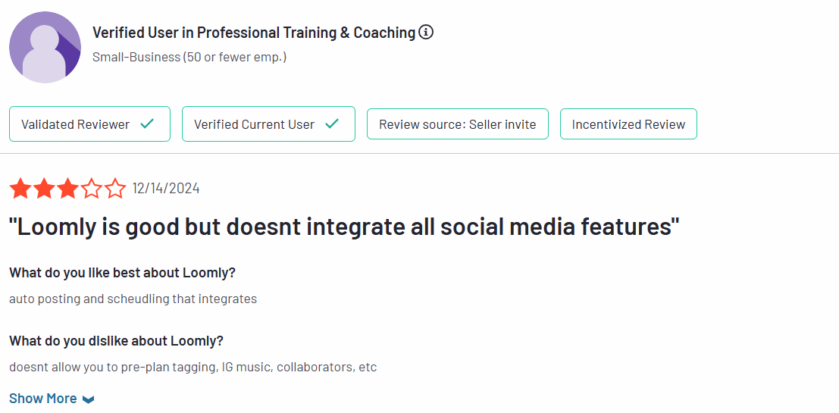Click the checkmark icon in Verified Current User badge
Screen dimensions: 839x413
tap(332, 124)
